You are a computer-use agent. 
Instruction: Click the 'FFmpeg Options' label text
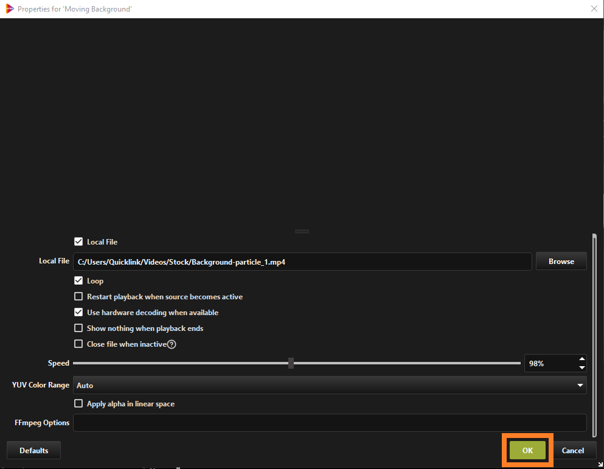click(42, 423)
